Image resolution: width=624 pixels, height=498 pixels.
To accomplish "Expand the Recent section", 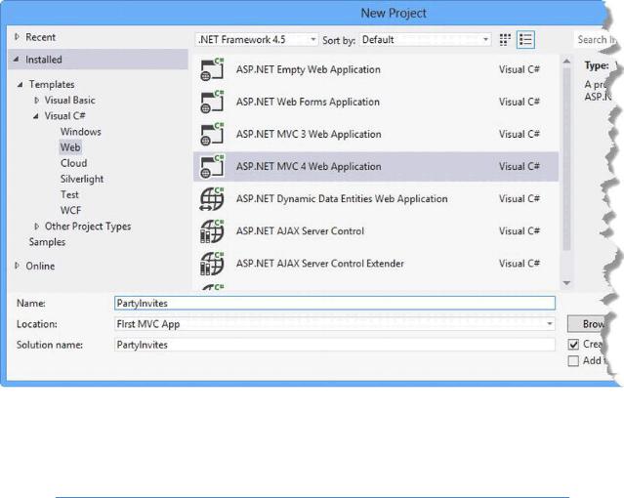I will tap(17, 37).
